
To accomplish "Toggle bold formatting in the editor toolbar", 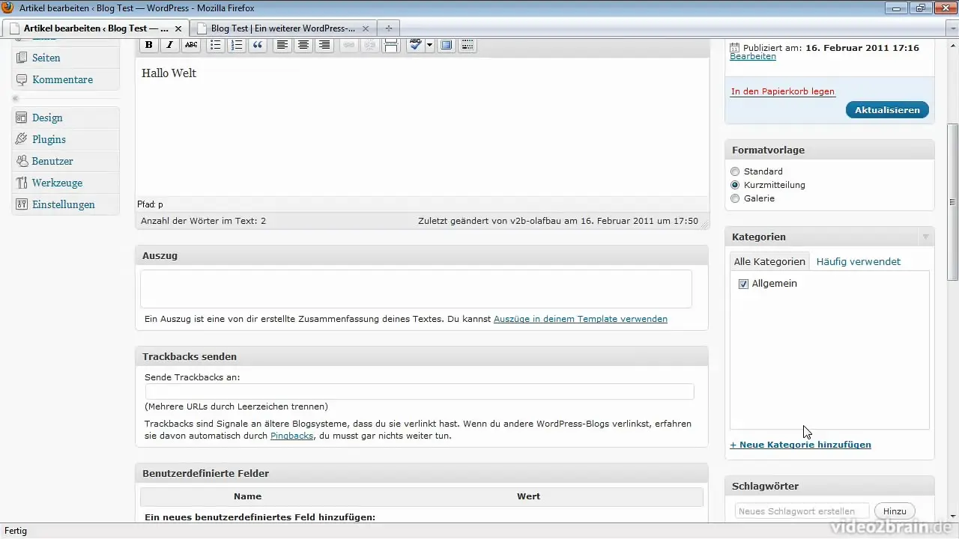I will [x=149, y=45].
